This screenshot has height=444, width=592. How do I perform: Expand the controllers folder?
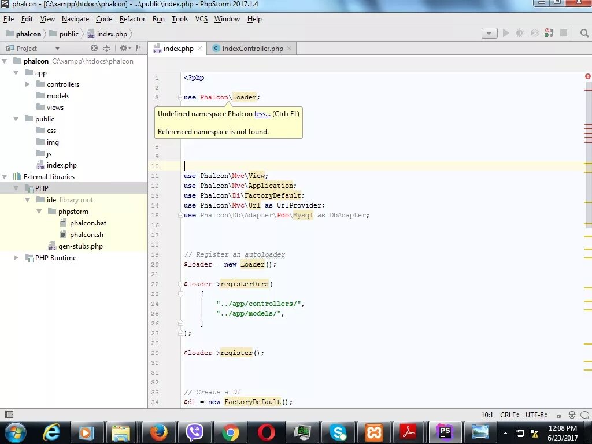(x=28, y=84)
